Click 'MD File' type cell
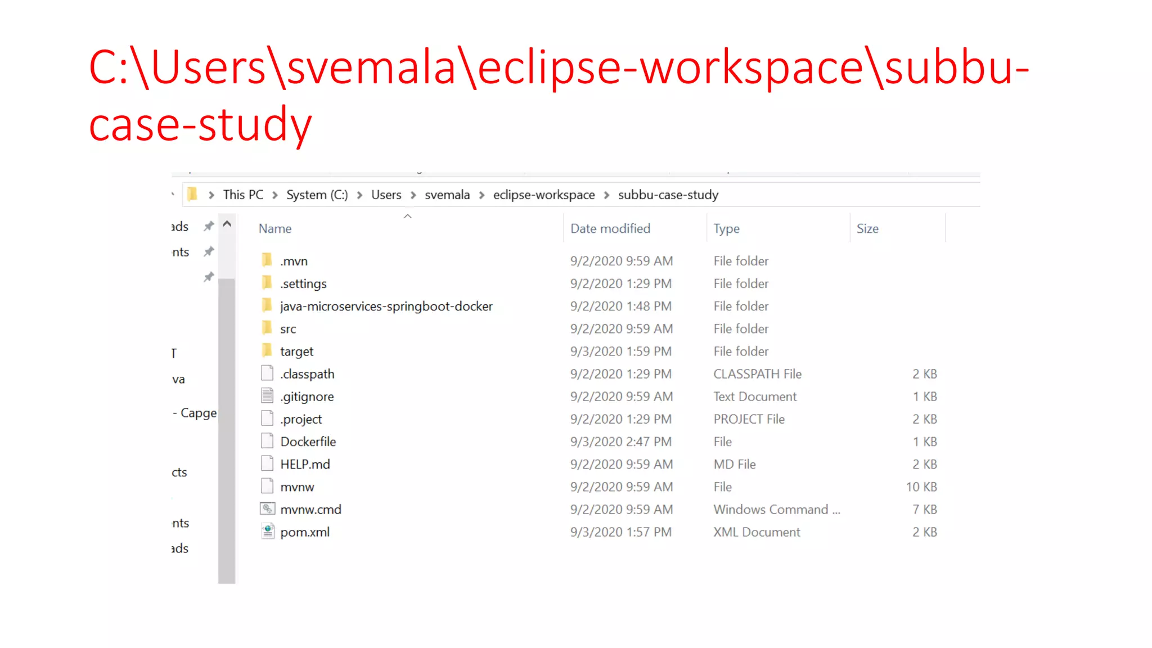1152x648 pixels. coord(735,464)
